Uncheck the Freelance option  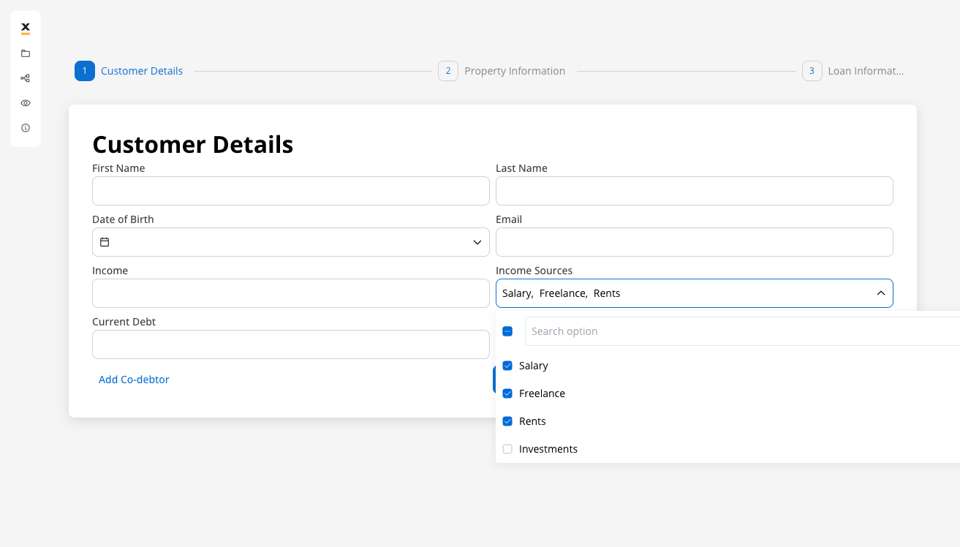pos(507,393)
